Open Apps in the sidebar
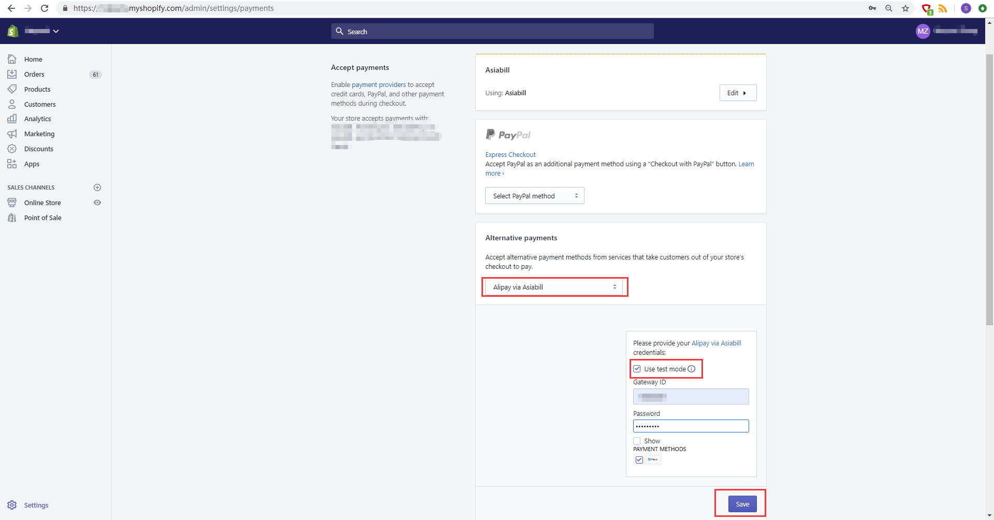 tap(32, 164)
